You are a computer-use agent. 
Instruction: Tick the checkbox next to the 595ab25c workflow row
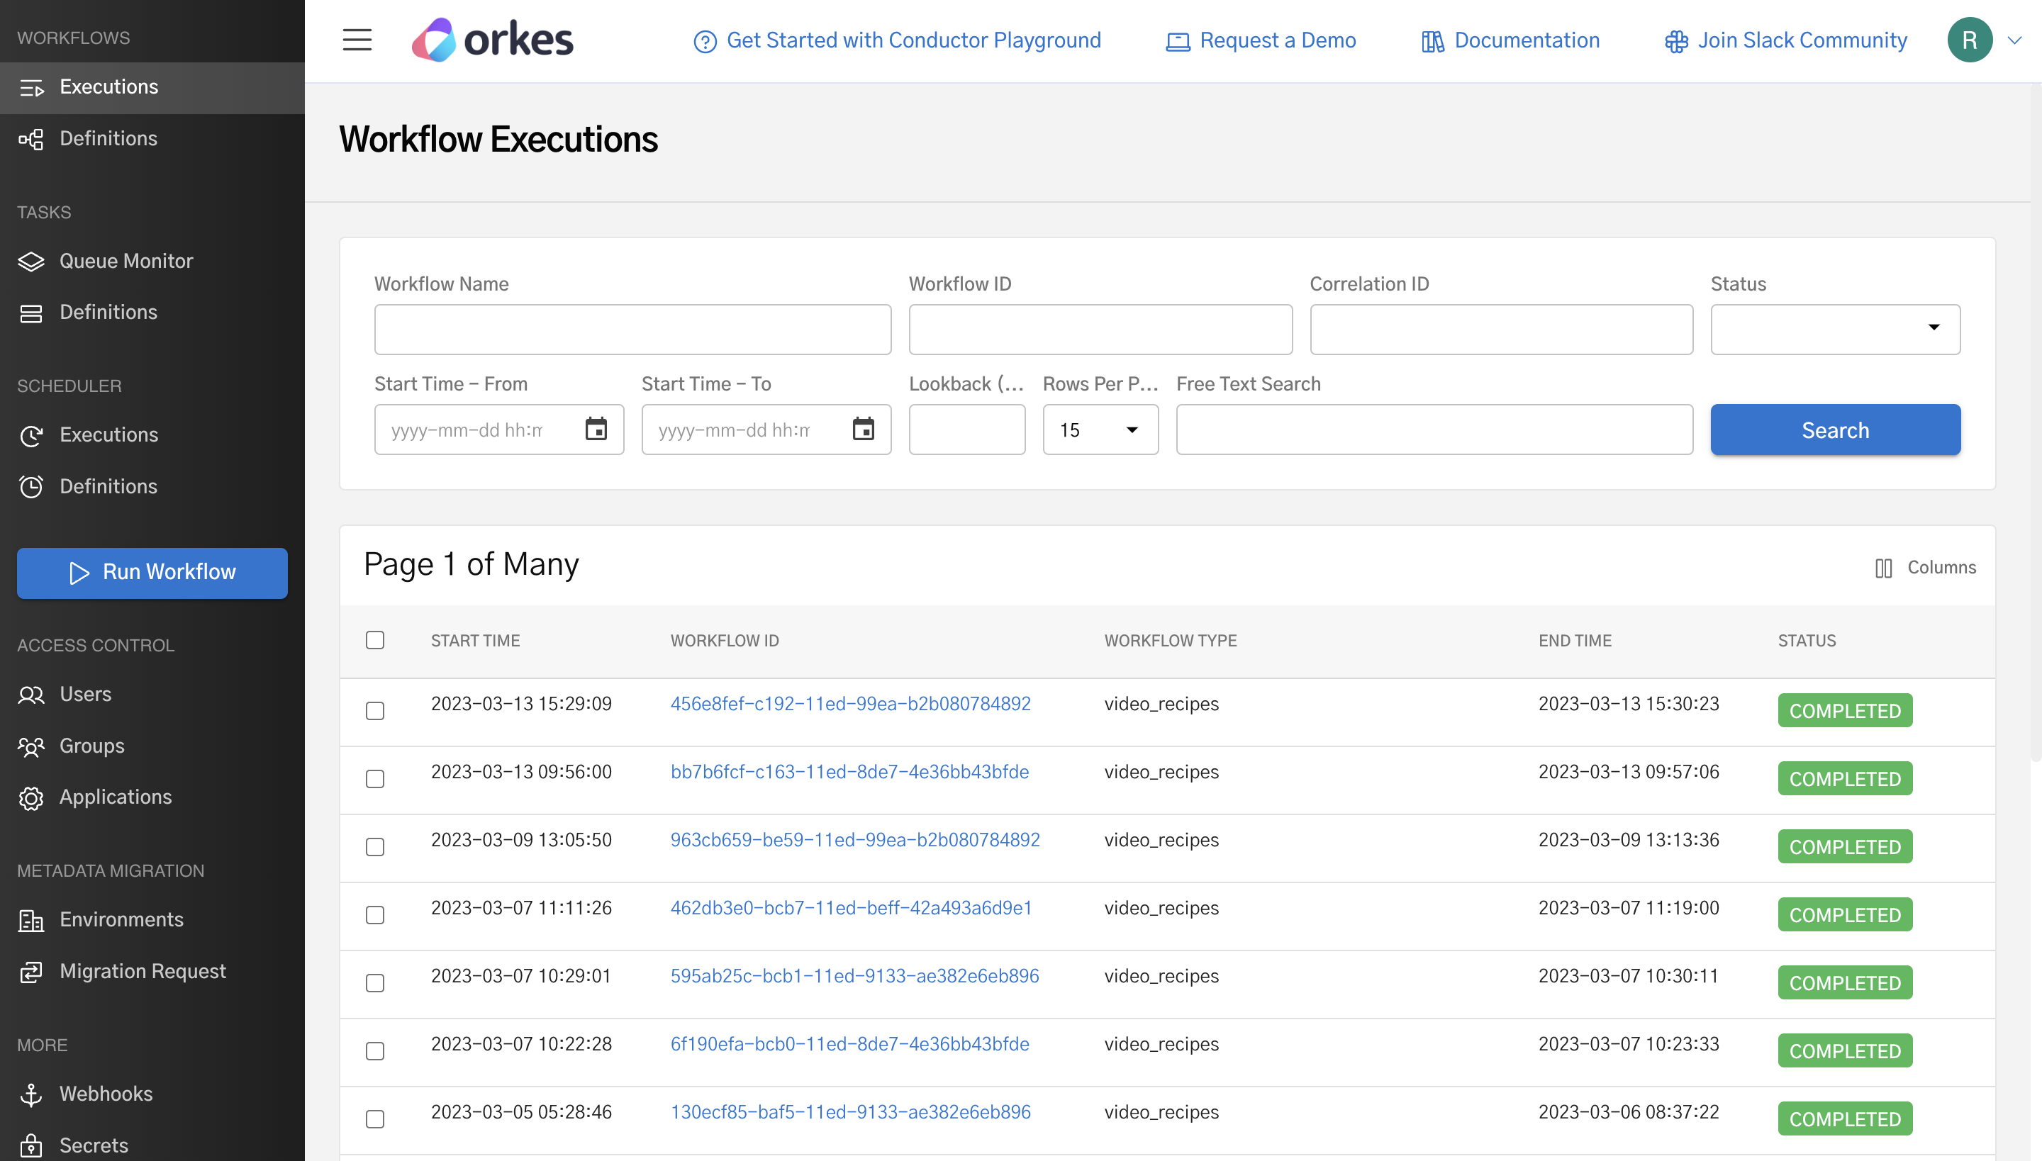(x=375, y=983)
